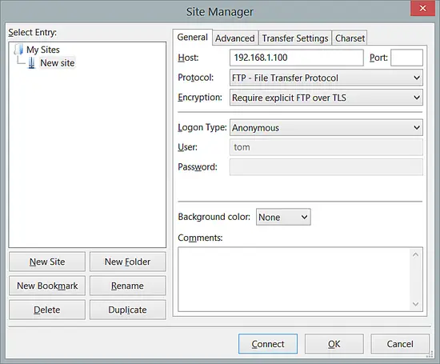440x364 pixels.
Task: Create a New Site entry
Action: [47, 262]
